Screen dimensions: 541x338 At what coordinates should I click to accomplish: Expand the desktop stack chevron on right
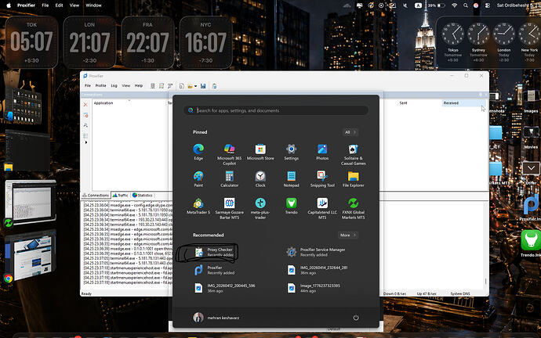click(531, 168)
